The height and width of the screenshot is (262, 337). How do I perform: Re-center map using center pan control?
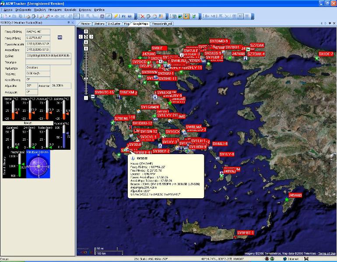point(86,37)
